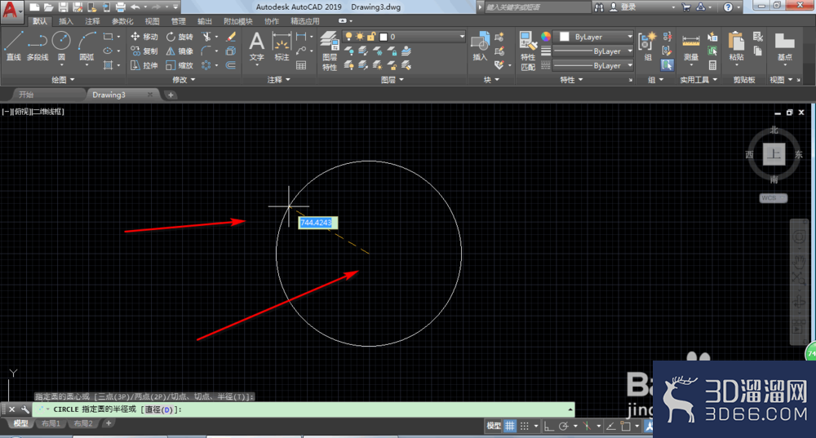Click the 缩放 (Scale) tool

(x=180, y=65)
